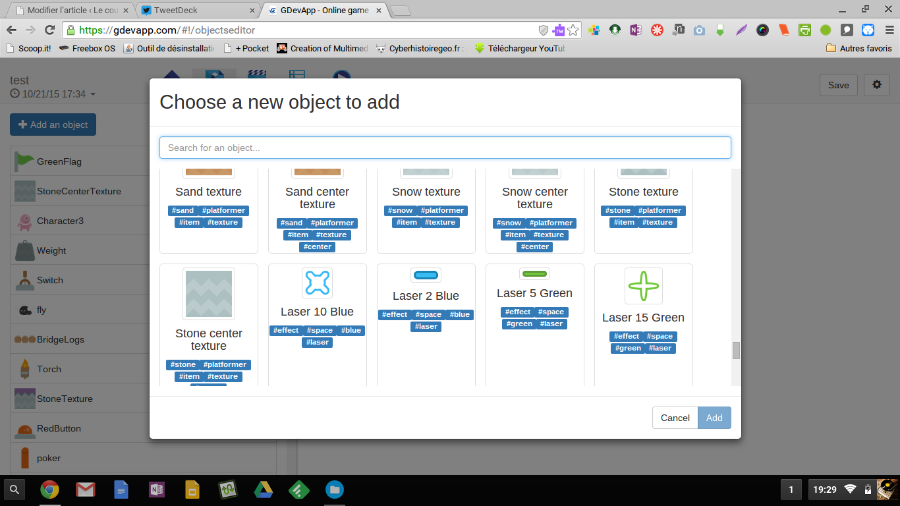Go back in the browser
900x506 pixels.
tap(11, 30)
